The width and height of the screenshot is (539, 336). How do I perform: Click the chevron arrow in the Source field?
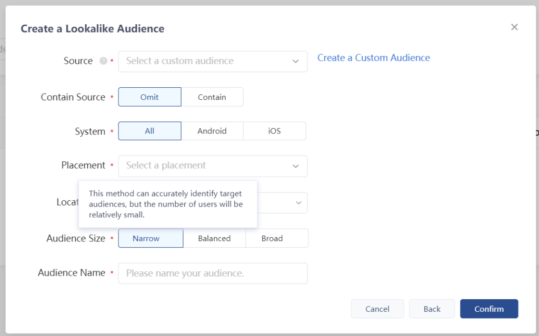tap(296, 62)
